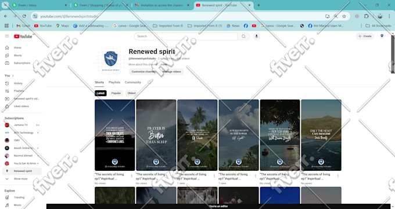
Task: Open Chrome's three-dot menu
Action: click(389, 16)
